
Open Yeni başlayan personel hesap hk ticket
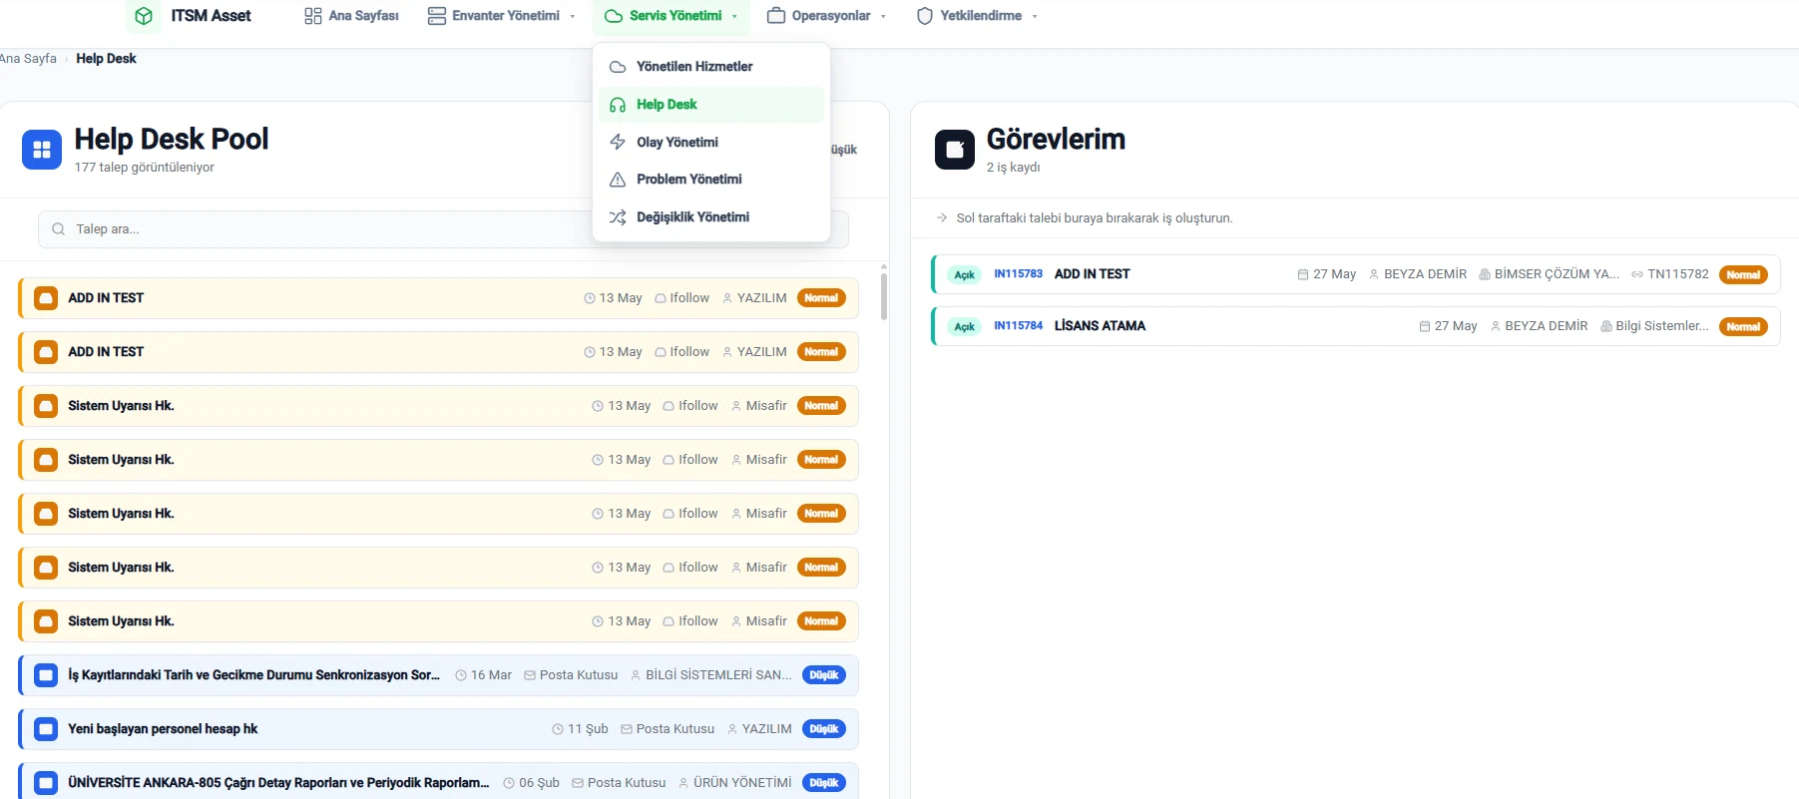coord(439,729)
